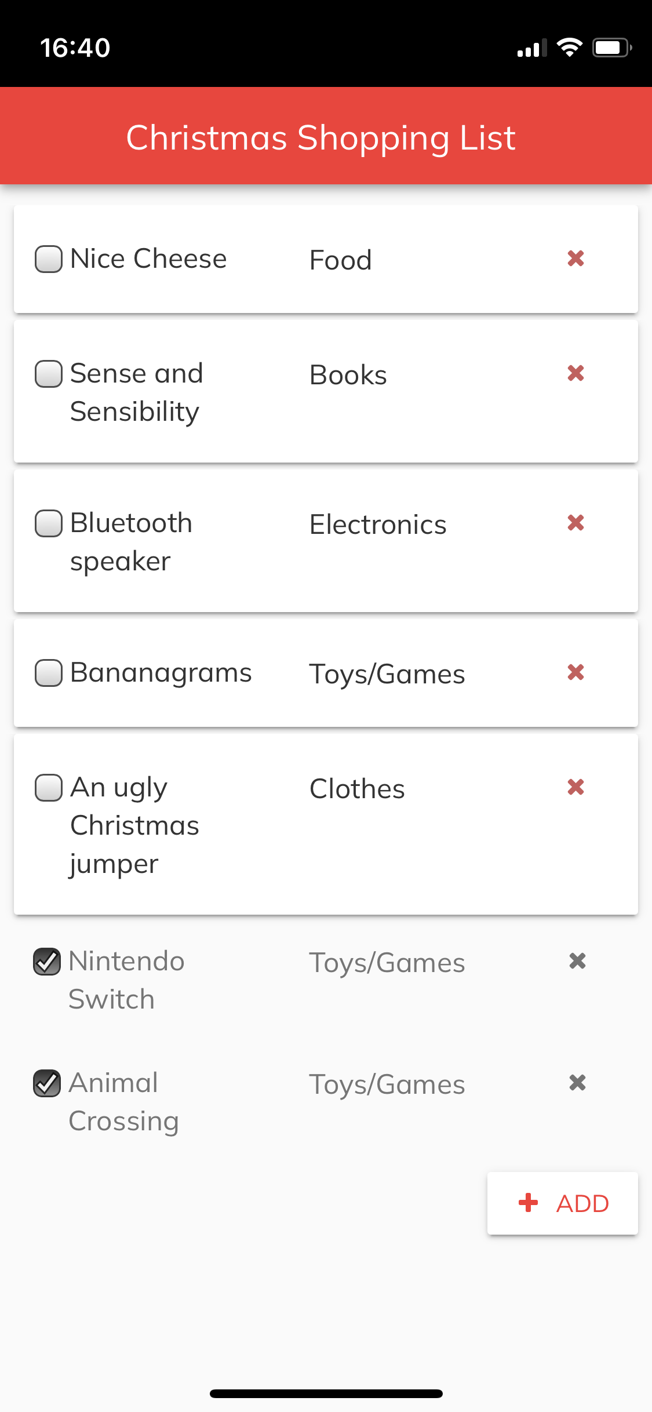Tap the Clothes category label
The image size is (652, 1412).
[x=357, y=789]
